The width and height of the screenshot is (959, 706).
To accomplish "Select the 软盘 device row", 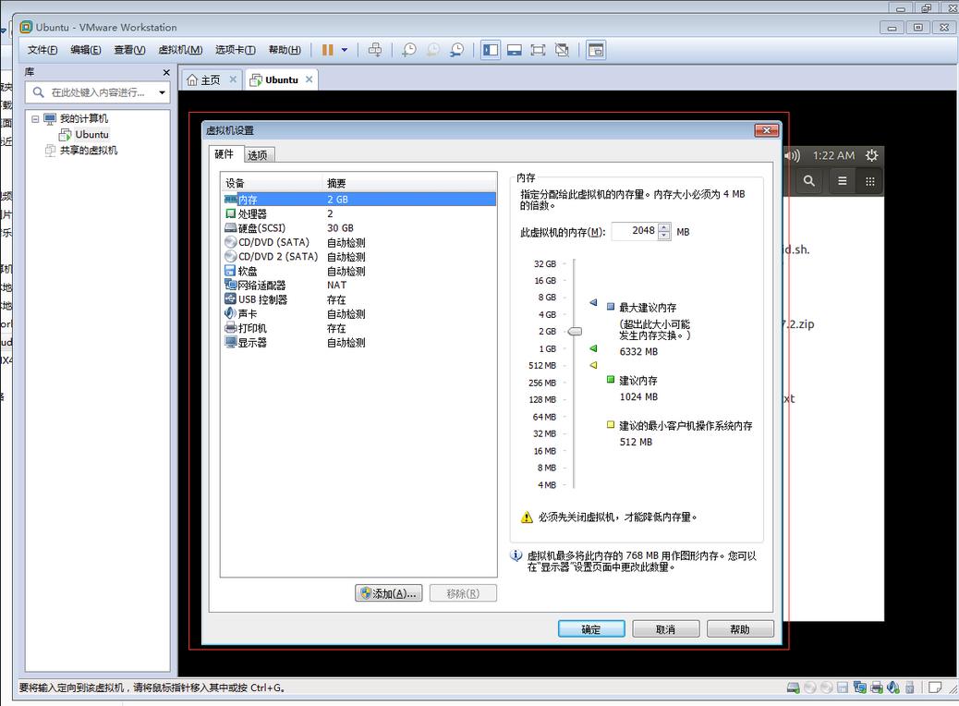I will click(359, 271).
